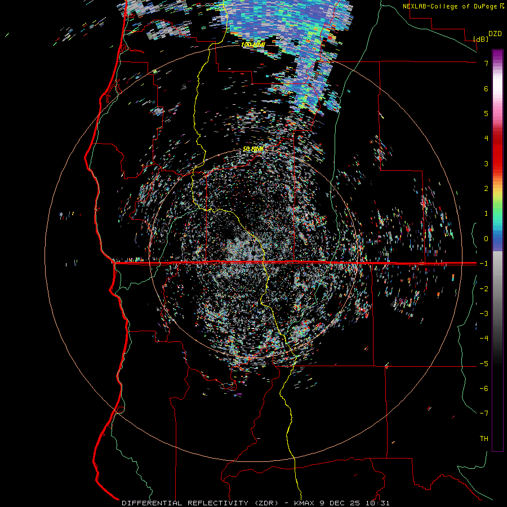Click the -1 label on the color scale
Screen dimensions: 507x507
484,264
